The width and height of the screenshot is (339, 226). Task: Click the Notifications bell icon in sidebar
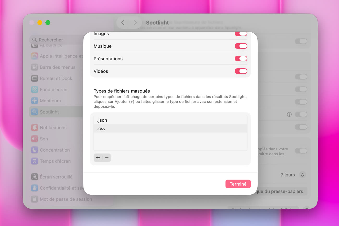[x=34, y=128]
